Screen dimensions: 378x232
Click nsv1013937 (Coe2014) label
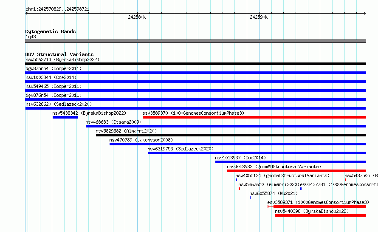pyautogui.click(x=240, y=158)
